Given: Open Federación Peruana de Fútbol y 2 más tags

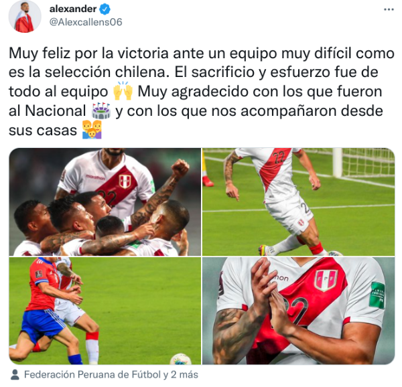Looking at the screenshot, I should [111, 374].
